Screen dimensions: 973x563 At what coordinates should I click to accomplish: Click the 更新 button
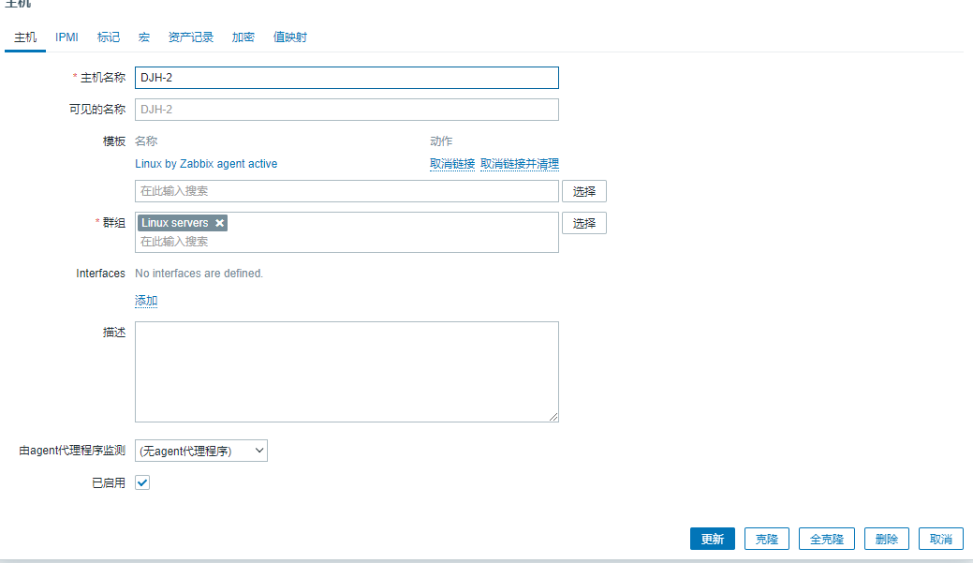click(x=712, y=539)
